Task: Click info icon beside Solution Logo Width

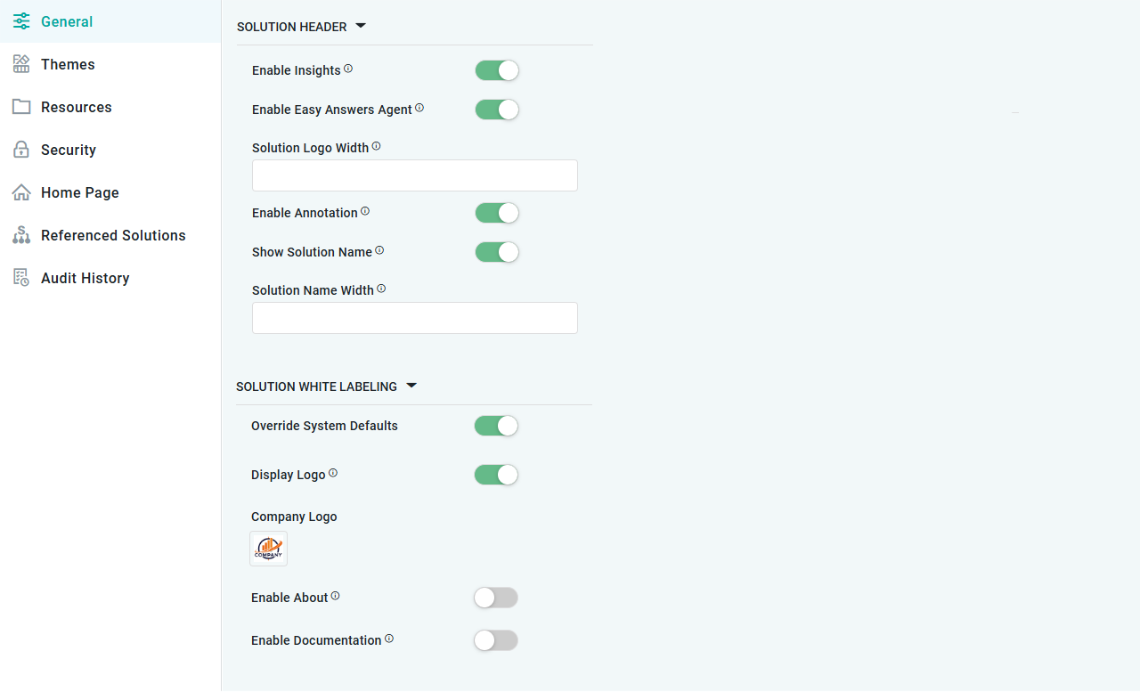Action: [376, 146]
